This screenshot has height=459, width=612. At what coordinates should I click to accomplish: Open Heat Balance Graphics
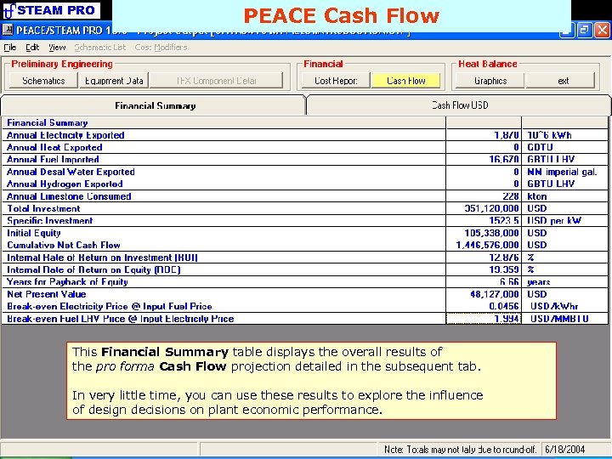tap(490, 81)
